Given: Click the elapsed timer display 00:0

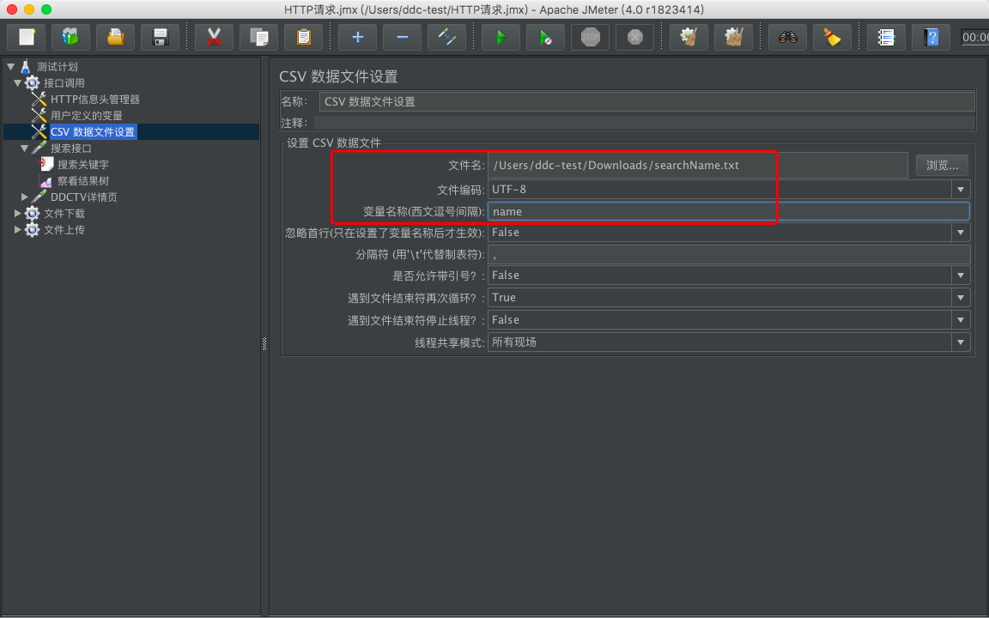Looking at the screenshot, I should (974, 37).
